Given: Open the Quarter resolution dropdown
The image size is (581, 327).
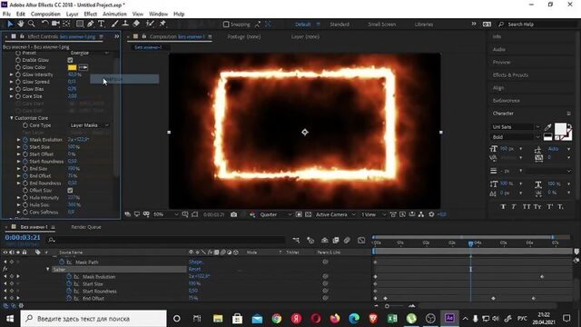Looking at the screenshot, I should tap(275, 214).
